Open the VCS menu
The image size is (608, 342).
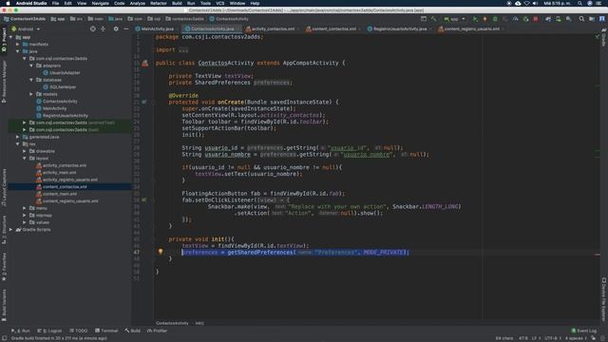pyautogui.click(x=219, y=3)
